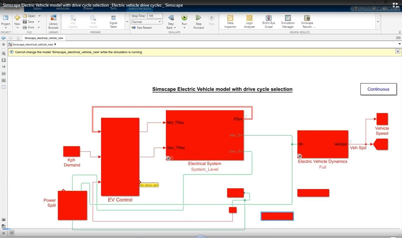Toggle the Fast Restart option
Screen dimensions: 402x238
(142, 28)
